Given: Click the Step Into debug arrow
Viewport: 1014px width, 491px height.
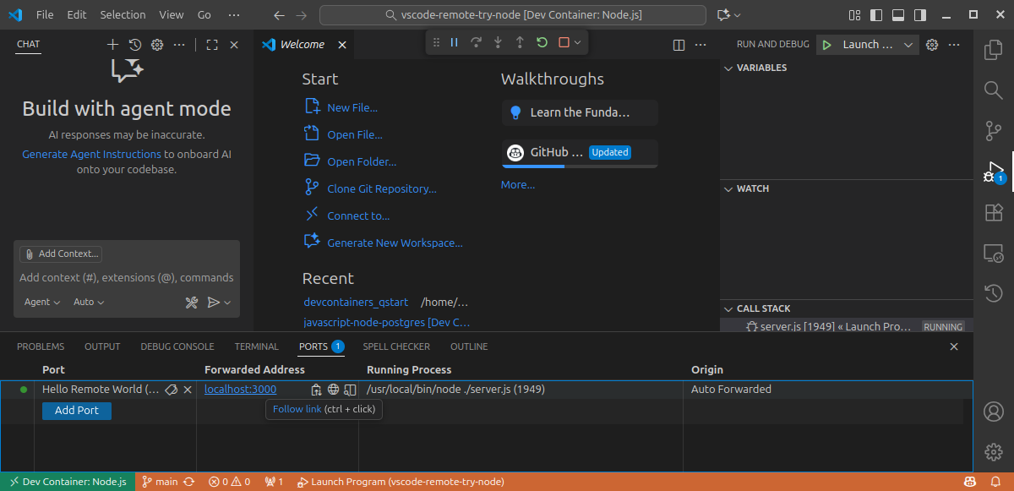Looking at the screenshot, I should pyautogui.click(x=498, y=42).
